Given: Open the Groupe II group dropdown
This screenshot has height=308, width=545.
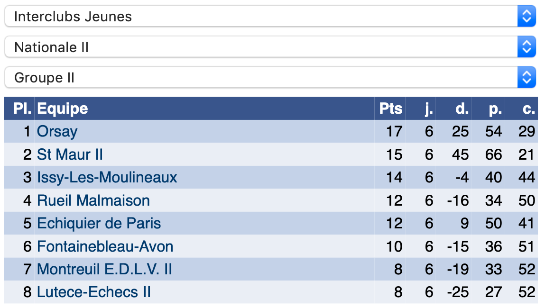Looking at the screenshot, I should tap(270, 77).
